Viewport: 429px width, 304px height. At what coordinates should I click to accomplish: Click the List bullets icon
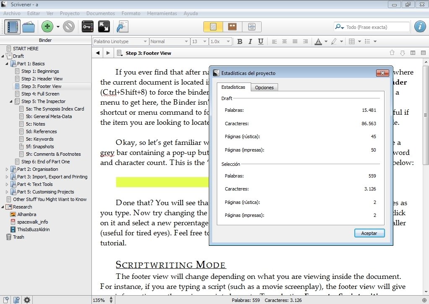[367, 41]
